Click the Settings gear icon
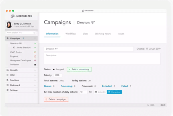The image size is (173, 116). [x=7, y=90]
